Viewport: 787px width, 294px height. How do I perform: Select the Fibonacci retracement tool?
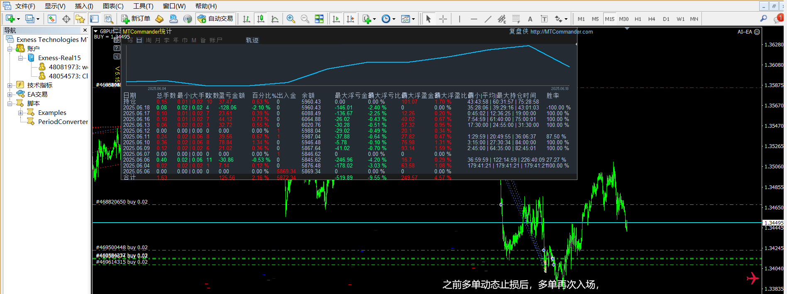tap(516, 19)
